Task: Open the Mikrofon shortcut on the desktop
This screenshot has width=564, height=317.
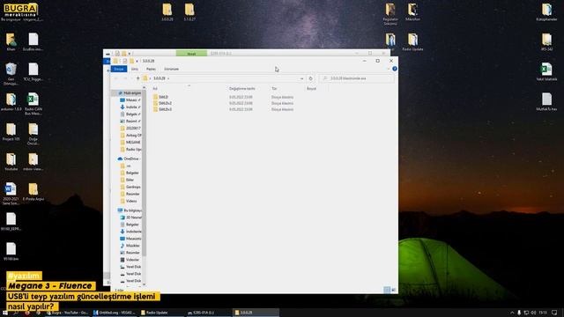Action: (412, 11)
